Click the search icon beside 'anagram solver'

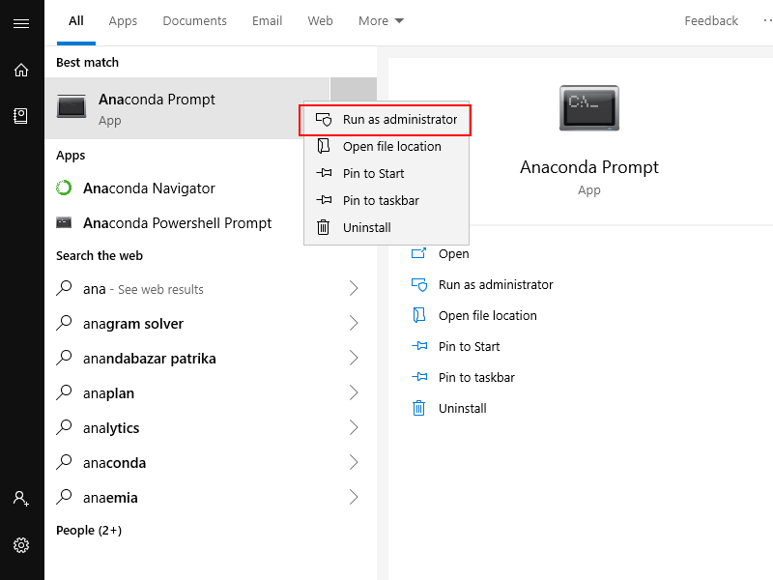64,323
